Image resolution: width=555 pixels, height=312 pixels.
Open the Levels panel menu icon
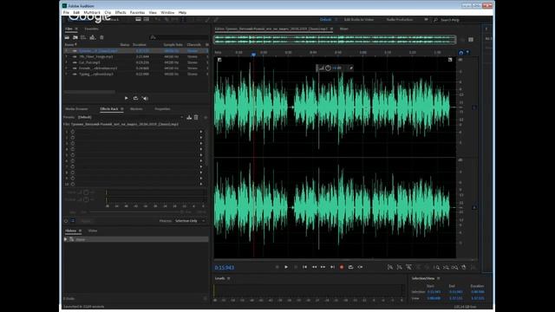click(229, 278)
